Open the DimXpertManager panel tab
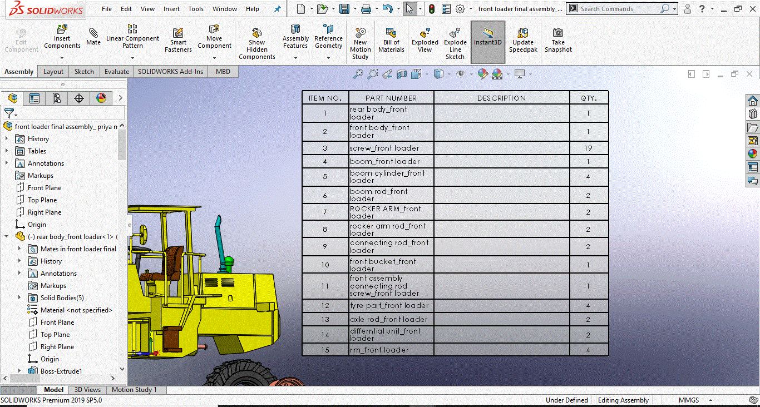The width and height of the screenshot is (760, 407). coord(79,98)
